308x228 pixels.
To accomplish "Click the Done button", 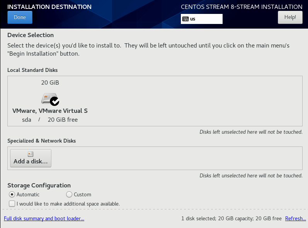I will 20,17.
